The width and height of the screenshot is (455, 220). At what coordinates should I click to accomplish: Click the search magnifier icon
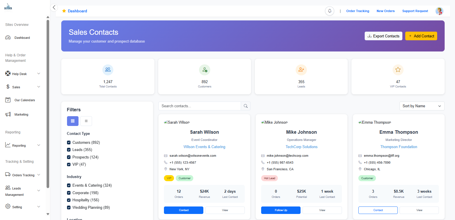(246, 106)
